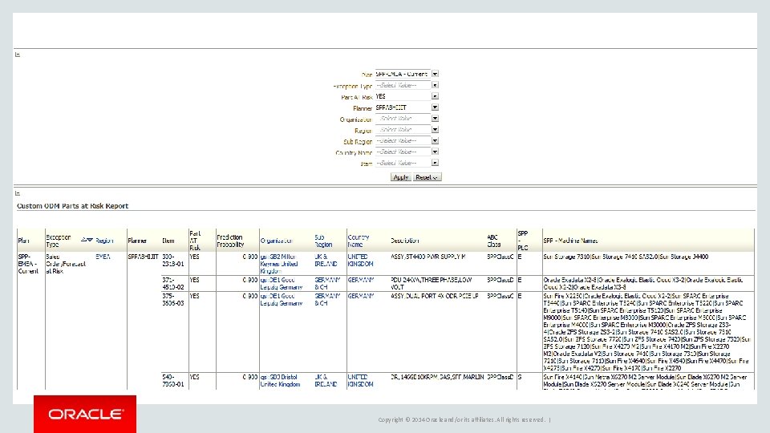770x433 pixels.
Task: Open the Plan dropdown arrow
Action: 435,74
